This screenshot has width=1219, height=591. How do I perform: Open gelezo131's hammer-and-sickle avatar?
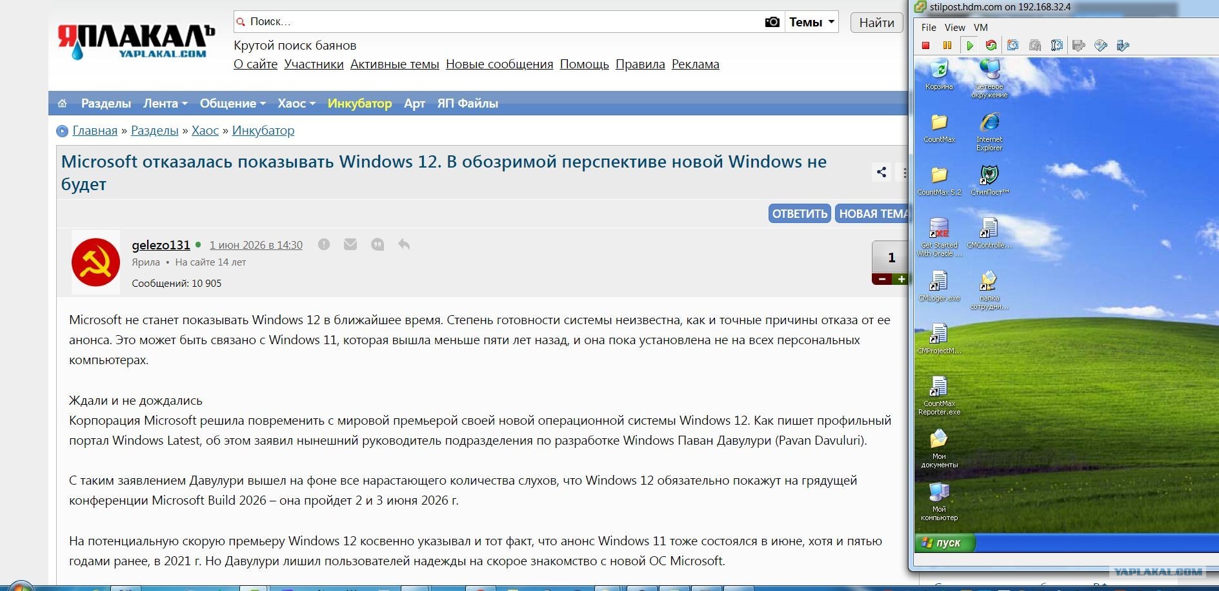click(96, 262)
